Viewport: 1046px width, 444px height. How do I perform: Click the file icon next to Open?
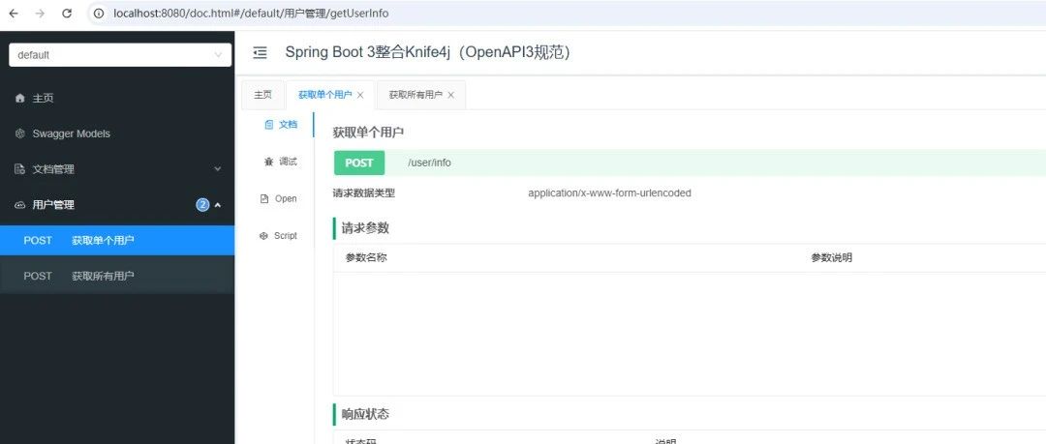click(264, 198)
